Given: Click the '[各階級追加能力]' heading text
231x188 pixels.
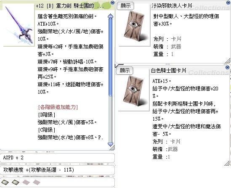Looking at the screenshot, I should 58,107.
